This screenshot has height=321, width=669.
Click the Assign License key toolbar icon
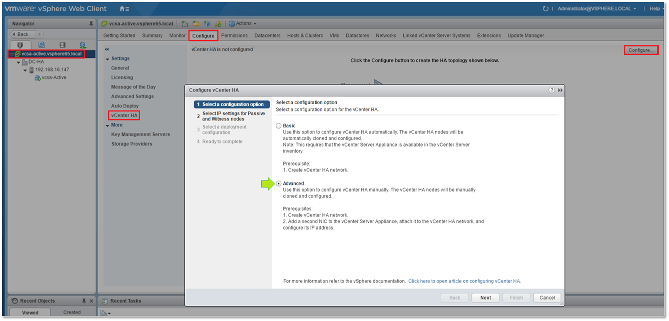coord(218,23)
